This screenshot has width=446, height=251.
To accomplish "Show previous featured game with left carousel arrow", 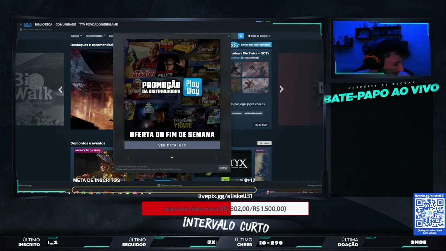I will pyautogui.click(x=60, y=90).
